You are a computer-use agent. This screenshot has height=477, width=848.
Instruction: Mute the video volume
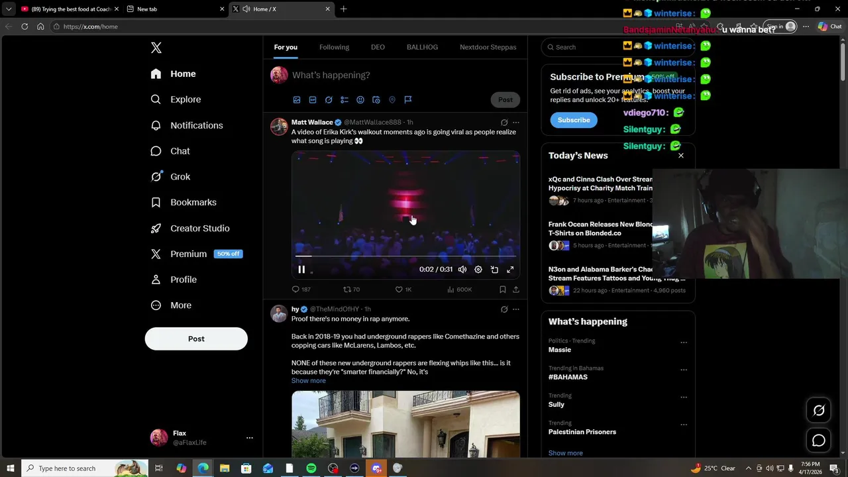point(462,270)
